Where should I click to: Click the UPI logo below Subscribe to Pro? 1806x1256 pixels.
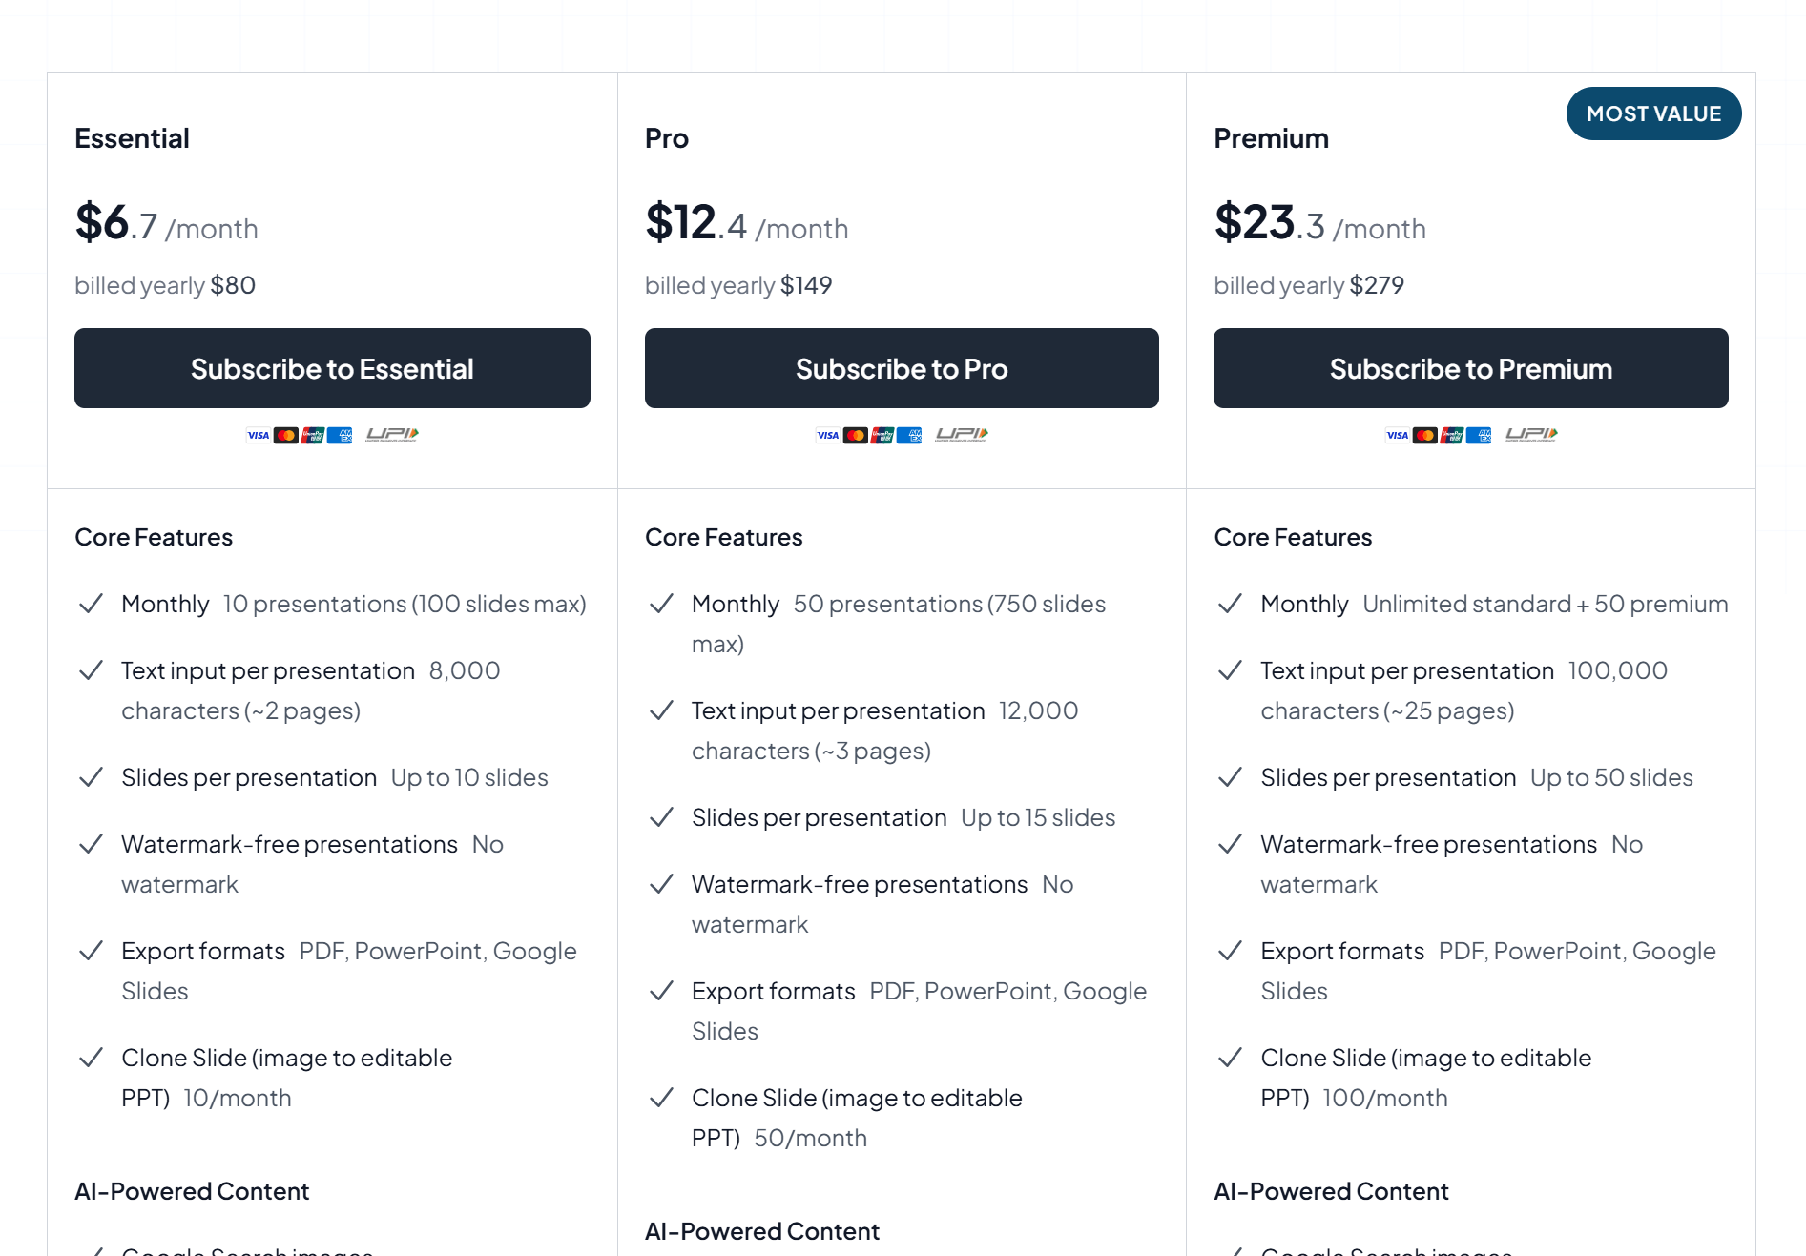[x=961, y=434]
